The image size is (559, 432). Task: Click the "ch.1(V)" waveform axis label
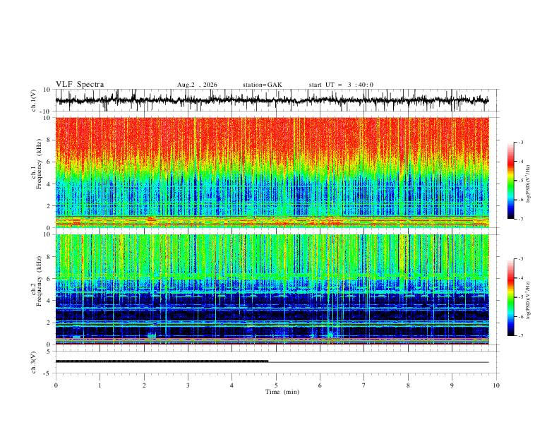pos(34,100)
